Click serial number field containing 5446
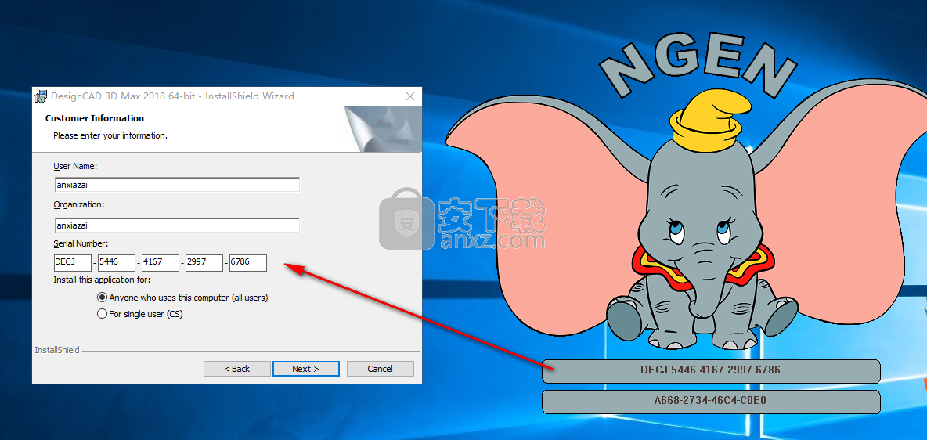This screenshot has width=927, height=440. (x=117, y=263)
